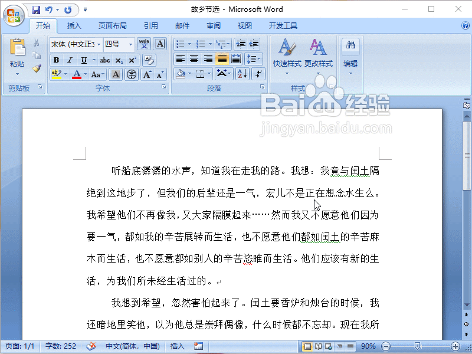Decrease paragraph indent
Screen dimensions: 472x354
(241, 44)
